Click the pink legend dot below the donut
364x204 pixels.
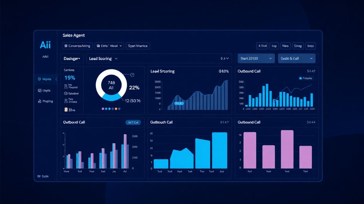(103, 109)
